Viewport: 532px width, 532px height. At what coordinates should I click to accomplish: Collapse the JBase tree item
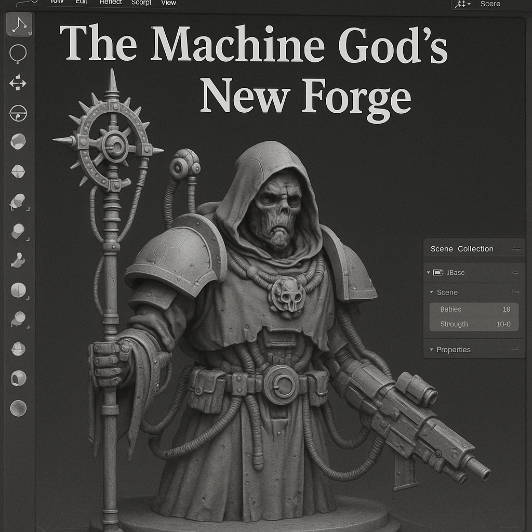tap(429, 273)
